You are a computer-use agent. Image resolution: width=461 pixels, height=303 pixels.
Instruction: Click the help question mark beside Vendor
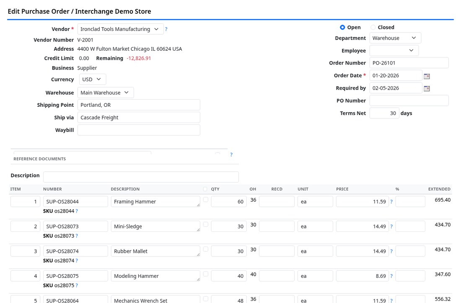point(166,29)
